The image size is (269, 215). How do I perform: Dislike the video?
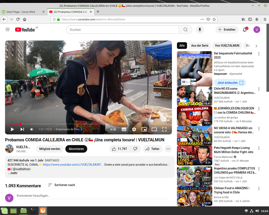pyautogui.click(x=135, y=149)
